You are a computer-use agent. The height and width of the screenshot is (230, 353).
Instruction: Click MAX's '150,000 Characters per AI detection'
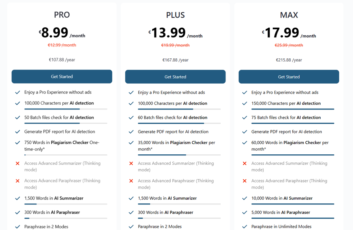(286, 103)
